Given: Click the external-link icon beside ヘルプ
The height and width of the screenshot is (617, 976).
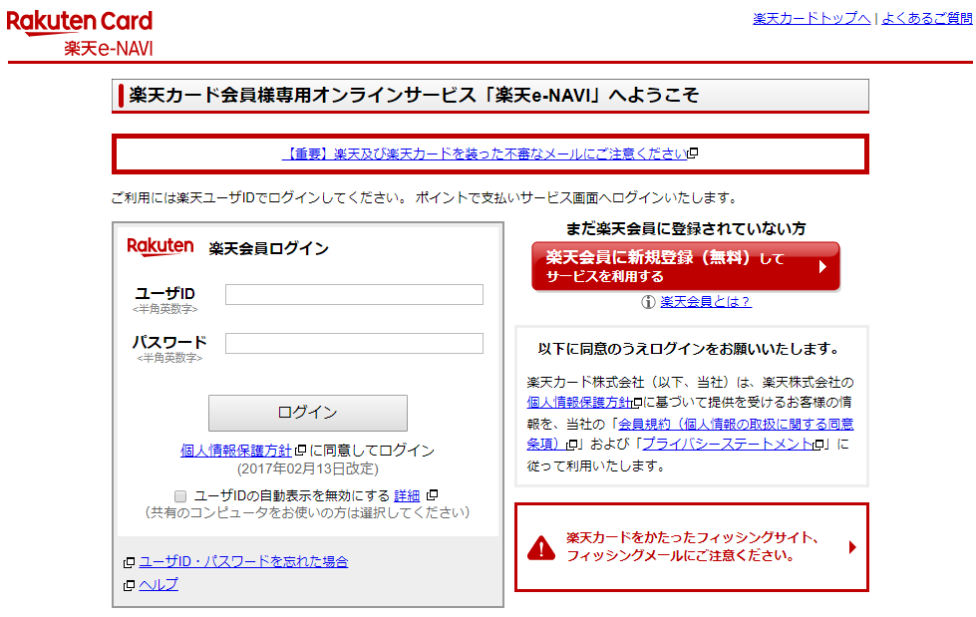Looking at the screenshot, I should [x=129, y=585].
